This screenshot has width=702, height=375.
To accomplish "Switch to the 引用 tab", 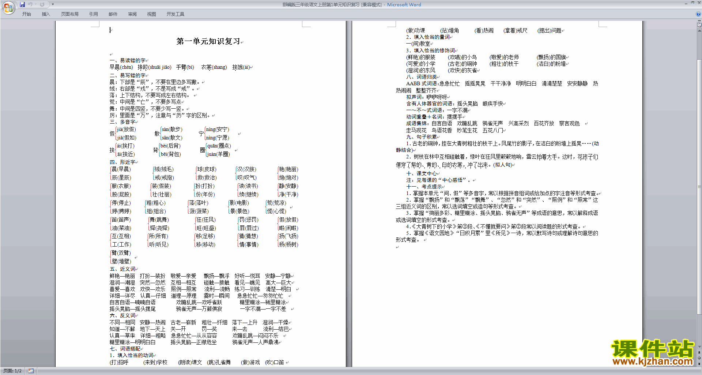I will coord(93,14).
